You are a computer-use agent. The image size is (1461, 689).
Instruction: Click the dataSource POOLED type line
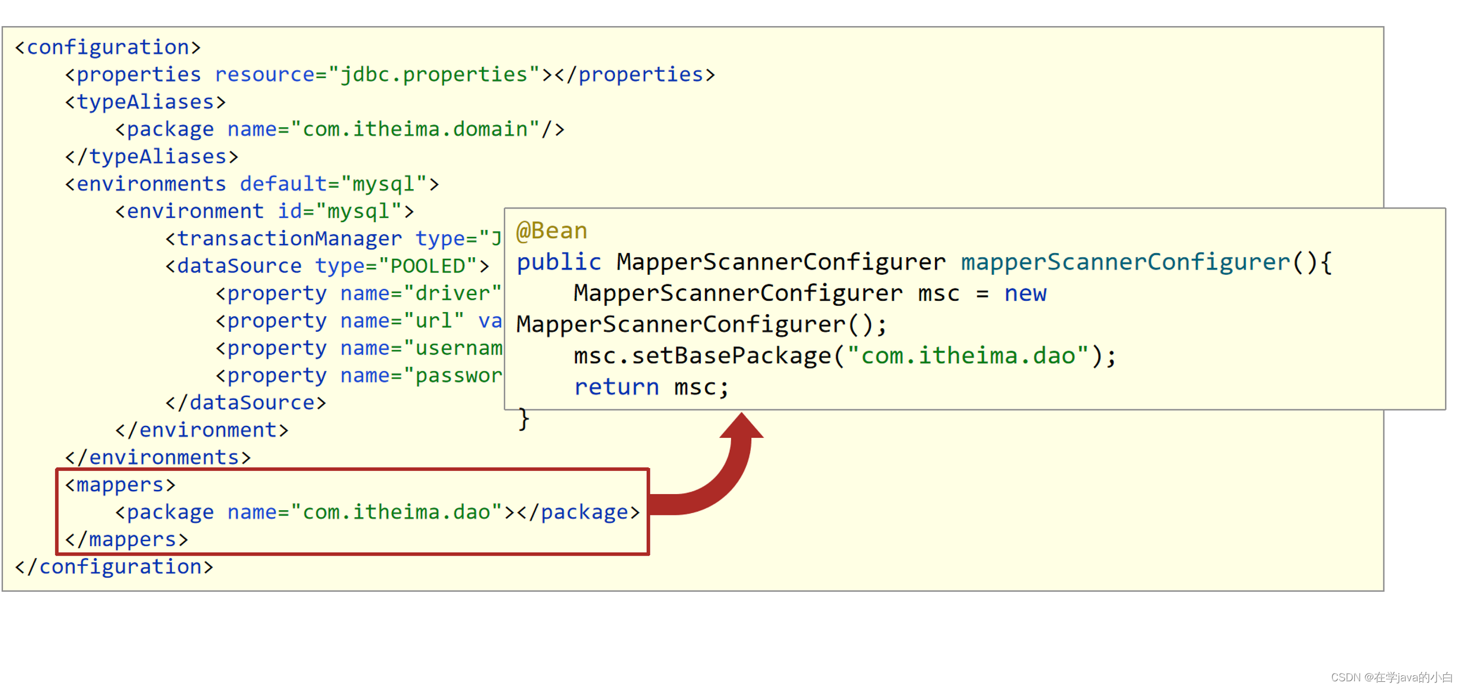tap(327, 265)
